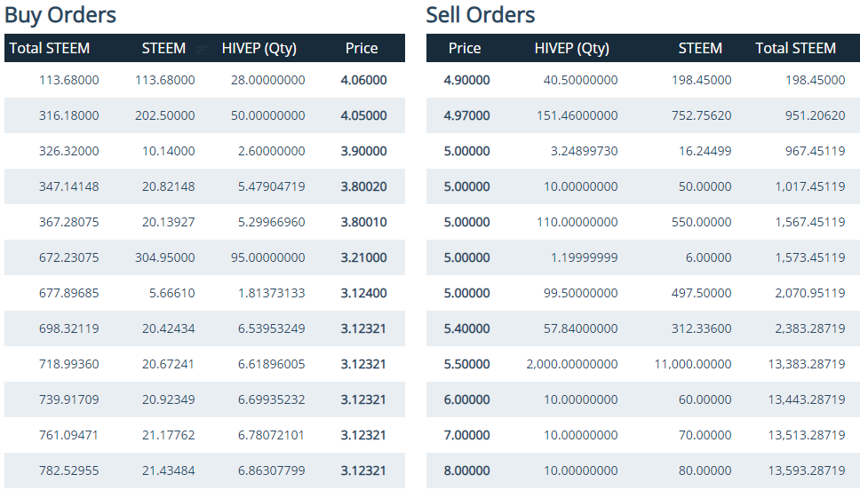Click the STEEM column header in Buy Orders
The height and width of the screenshot is (498, 860).
click(163, 48)
